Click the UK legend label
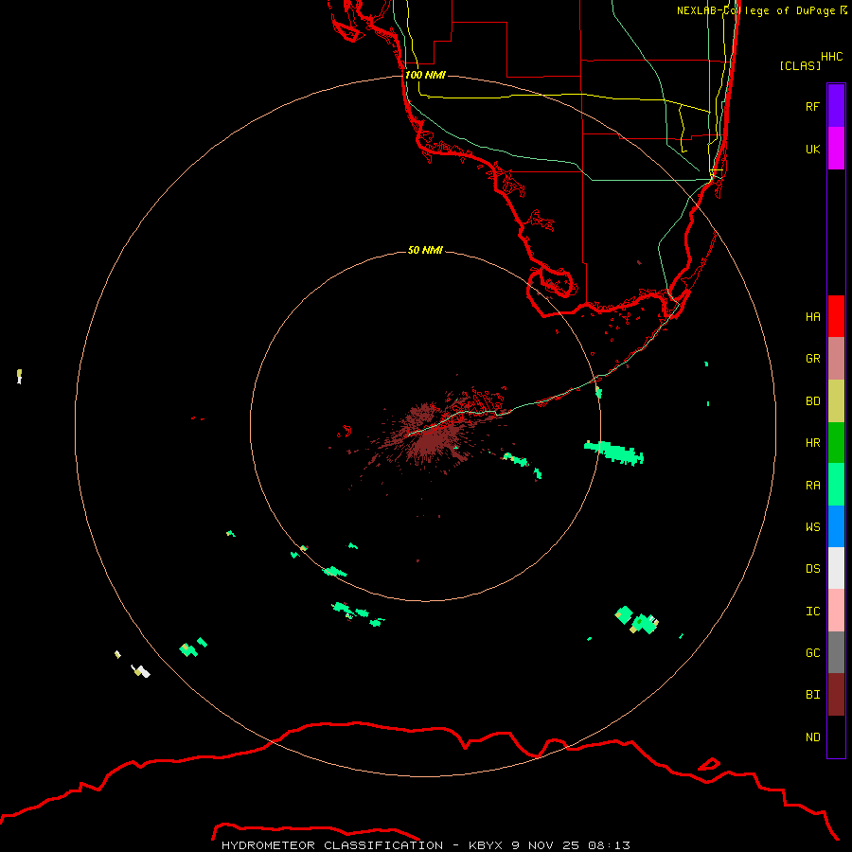The width and height of the screenshot is (852, 852). 812,150
